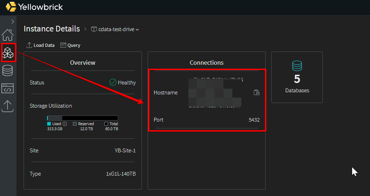
Task: Click the Port label
Action: (159, 120)
